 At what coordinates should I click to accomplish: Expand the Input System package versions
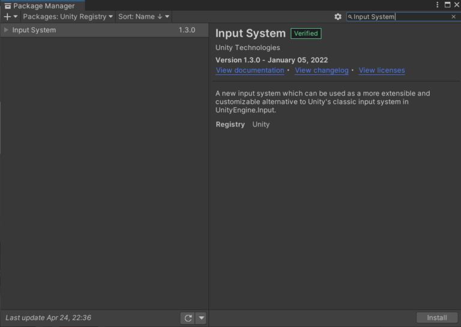click(6, 30)
